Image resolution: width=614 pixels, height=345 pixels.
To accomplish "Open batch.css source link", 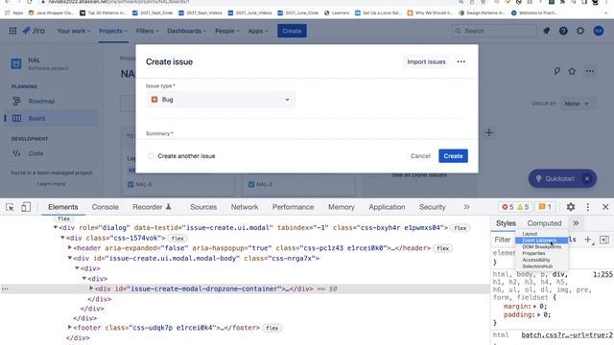I will (567, 334).
